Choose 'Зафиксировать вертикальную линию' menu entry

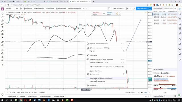tap(106, 67)
